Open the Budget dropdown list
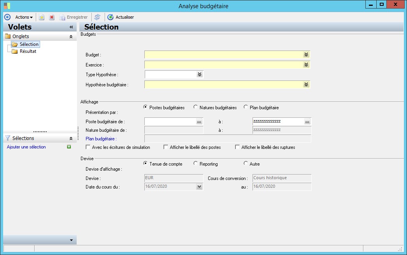 pos(306,54)
